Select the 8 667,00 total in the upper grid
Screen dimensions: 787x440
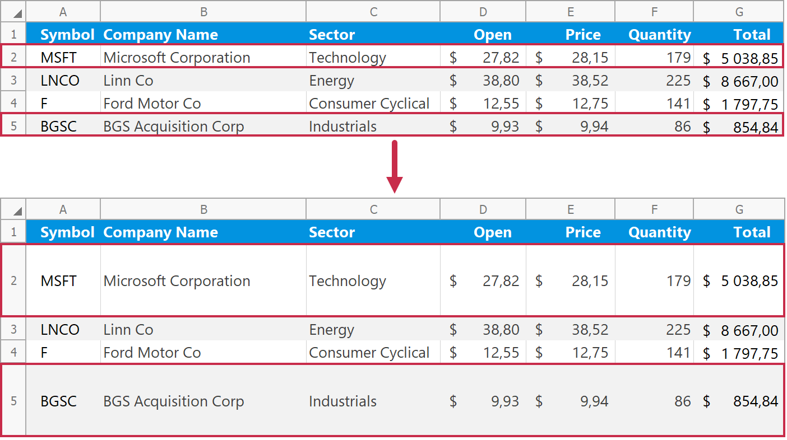tap(739, 81)
